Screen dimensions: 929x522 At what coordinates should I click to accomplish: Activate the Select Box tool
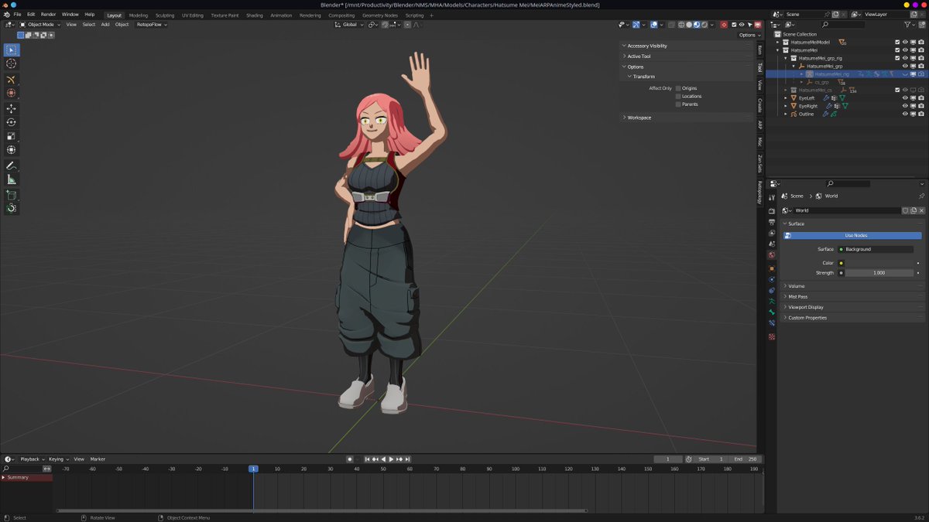coord(11,49)
